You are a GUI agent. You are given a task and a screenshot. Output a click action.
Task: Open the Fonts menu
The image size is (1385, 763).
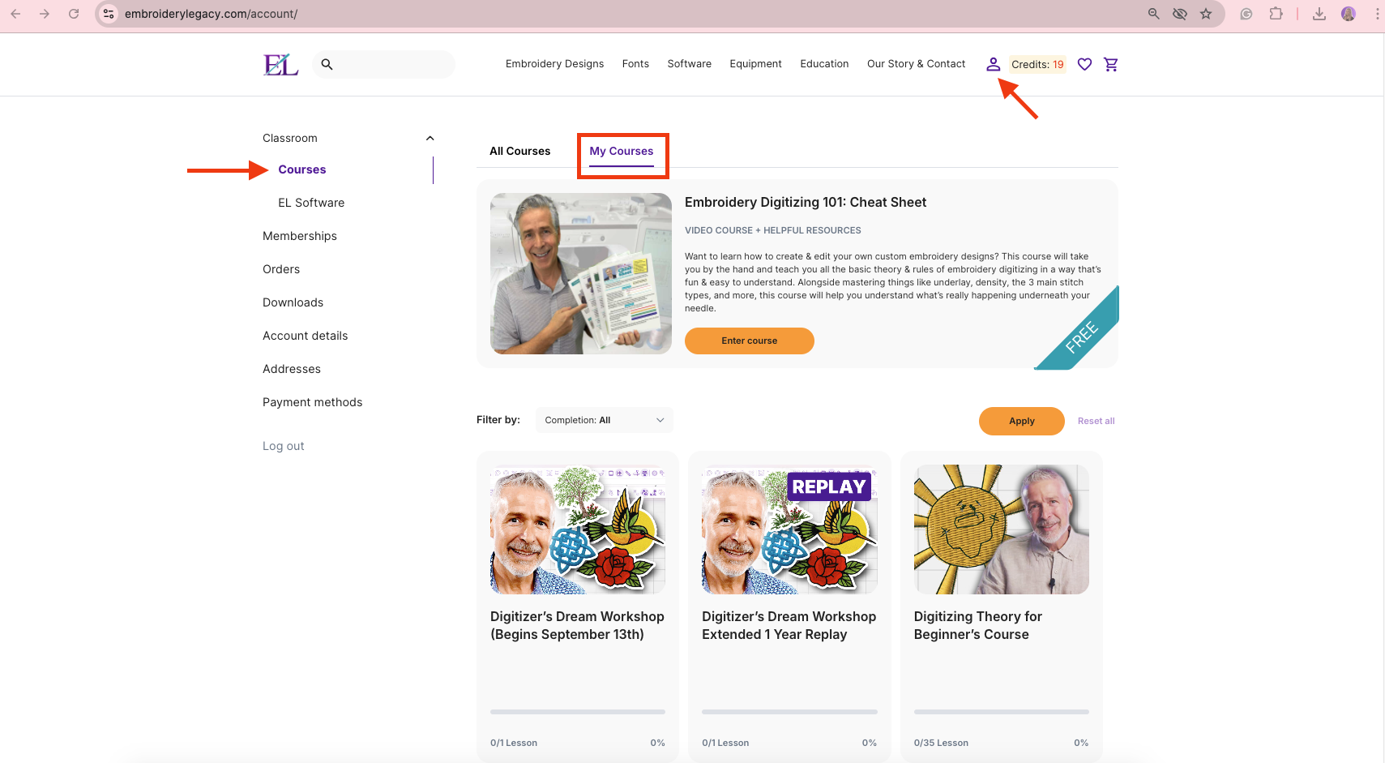pyautogui.click(x=635, y=64)
